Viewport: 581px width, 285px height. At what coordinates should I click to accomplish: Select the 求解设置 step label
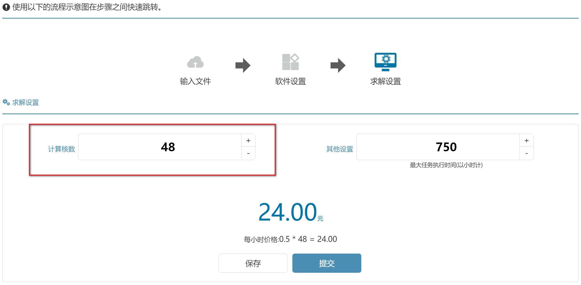click(385, 81)
